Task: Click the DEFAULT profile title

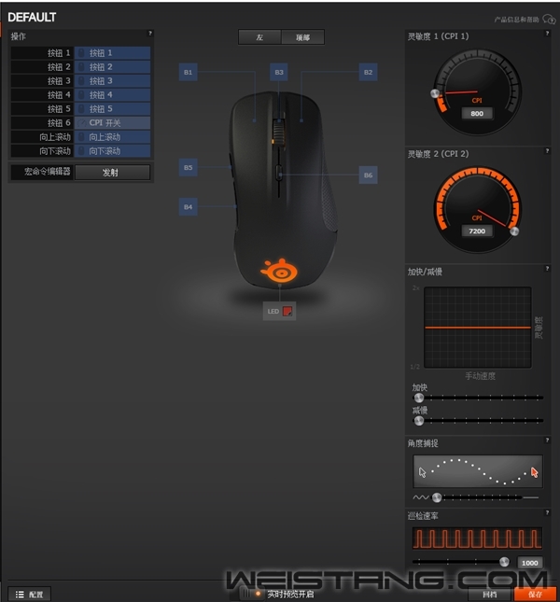Action: pos(32,18)
